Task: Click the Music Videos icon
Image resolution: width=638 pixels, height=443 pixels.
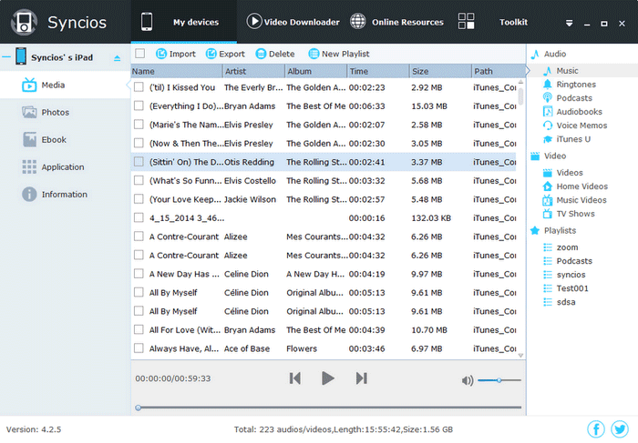Action: click(x=548, y=200)
